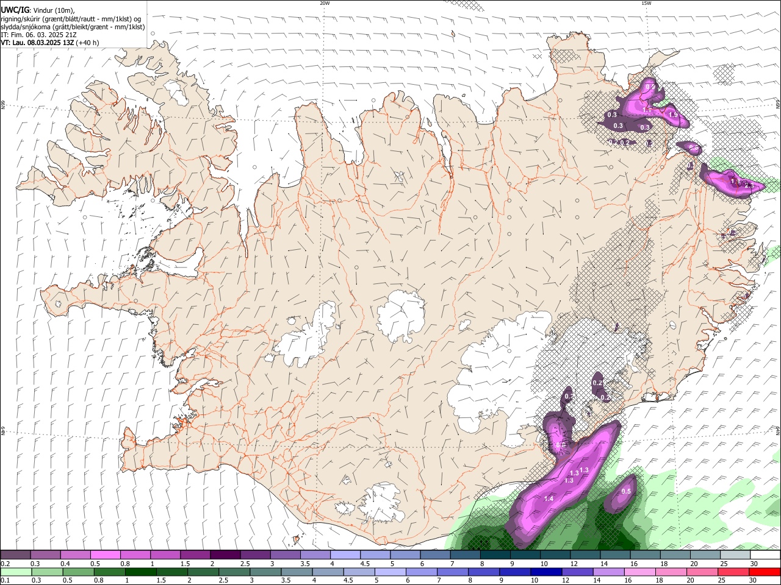781x585 pixels.
Task: Pick the white swatch after 30, upper row
Action: tap(765, 555)
